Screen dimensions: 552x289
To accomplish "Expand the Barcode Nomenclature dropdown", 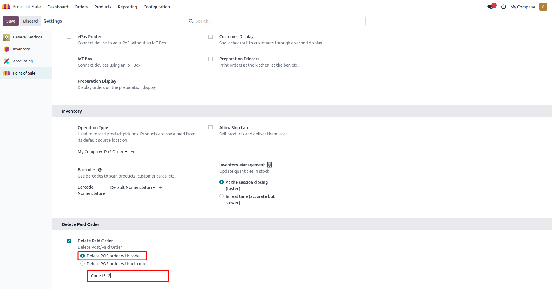I will pyautogui.click(x=133, y=187).
